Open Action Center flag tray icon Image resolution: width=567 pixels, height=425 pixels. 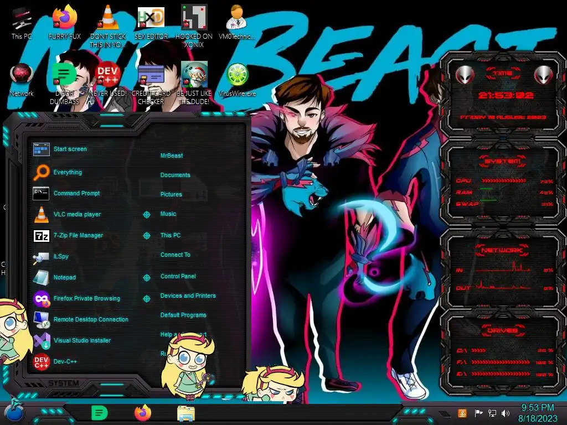click(x=478, y=413)
